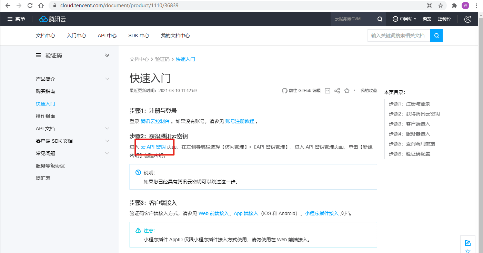Expand the 客户端 SDK 文档 sidebar section
Screen dimensions: 483x253
pyautogui.click(x=107, y=141)
